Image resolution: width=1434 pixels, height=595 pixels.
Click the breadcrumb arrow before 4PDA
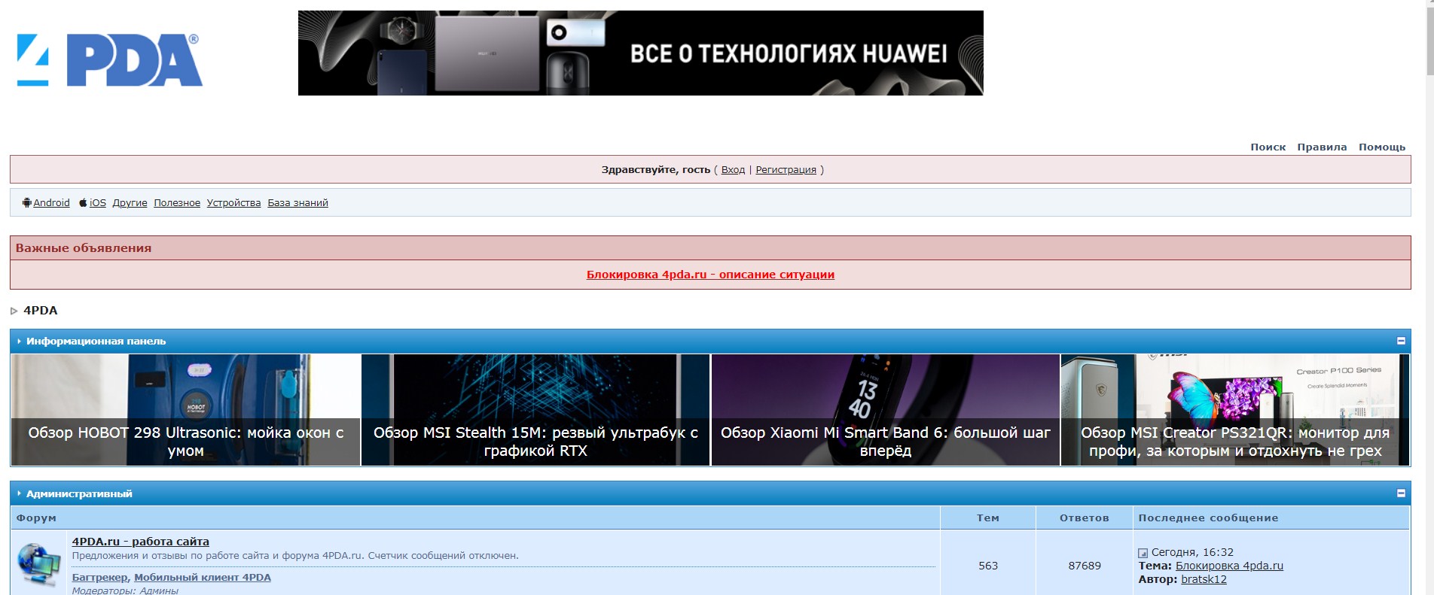tap(14, 311)
